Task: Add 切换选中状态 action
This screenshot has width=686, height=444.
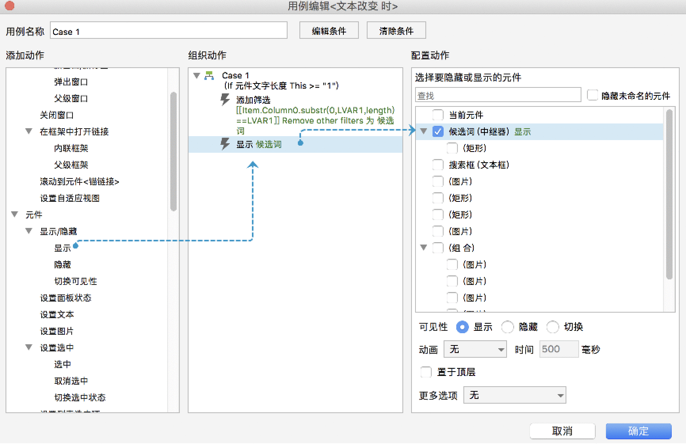Action: point(80,397)
